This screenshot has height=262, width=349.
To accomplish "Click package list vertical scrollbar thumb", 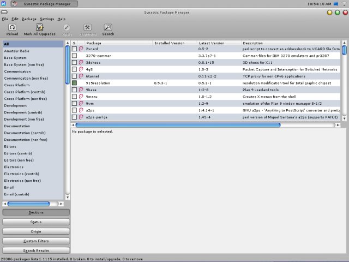I will (x=344, y=50).
